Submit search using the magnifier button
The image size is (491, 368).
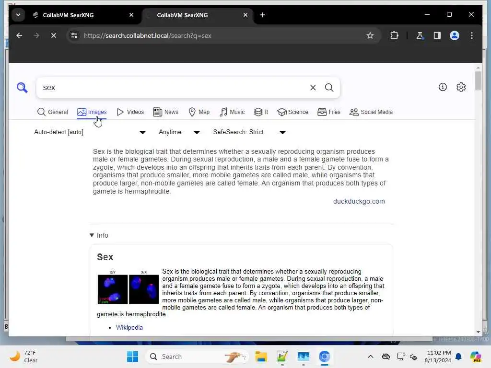click(x=329, y=88)
